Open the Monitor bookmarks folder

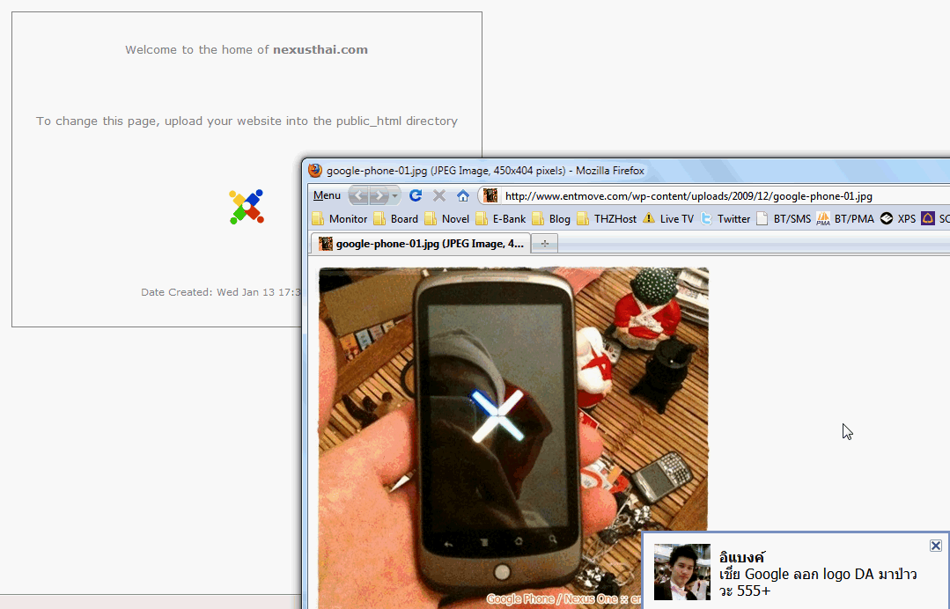340,218
